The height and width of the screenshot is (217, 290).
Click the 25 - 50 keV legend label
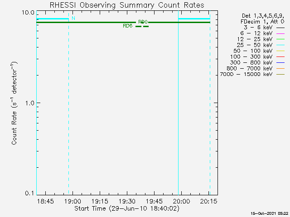pos(255,45)
